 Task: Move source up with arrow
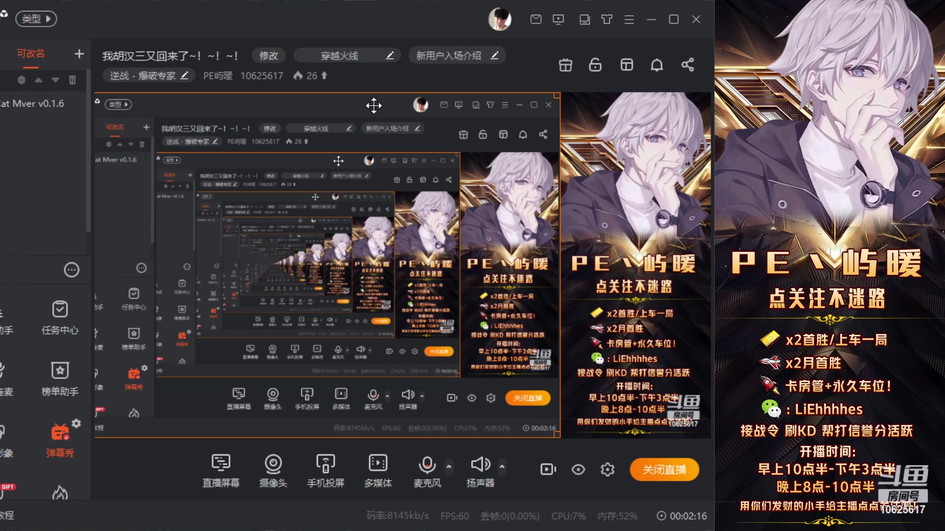[x=38, y=80]
